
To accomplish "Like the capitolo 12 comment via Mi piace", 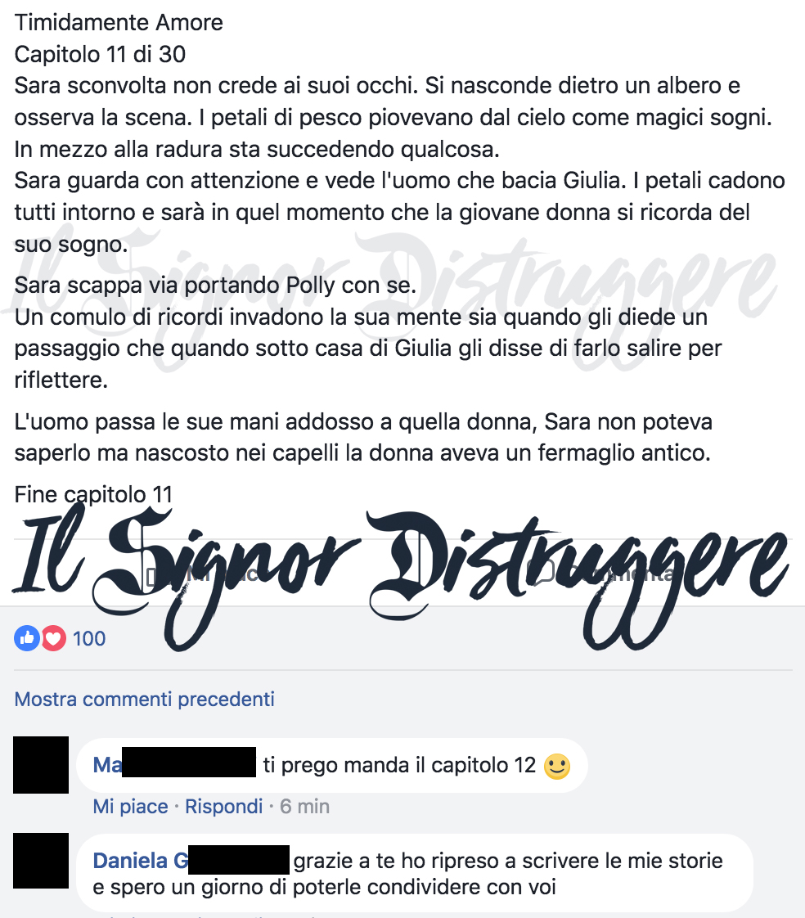I will (131, 807).
